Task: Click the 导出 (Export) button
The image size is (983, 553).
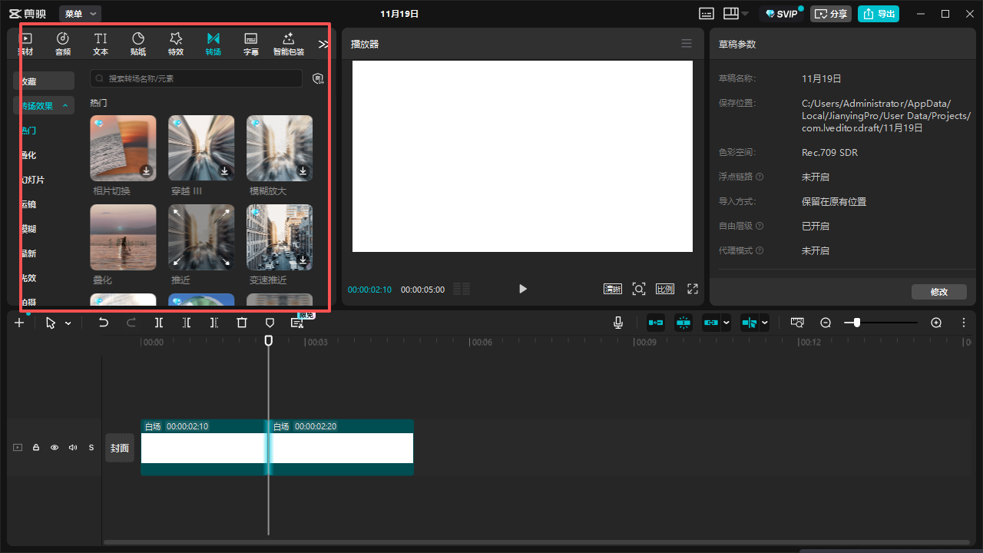Action: pos(879,14)
